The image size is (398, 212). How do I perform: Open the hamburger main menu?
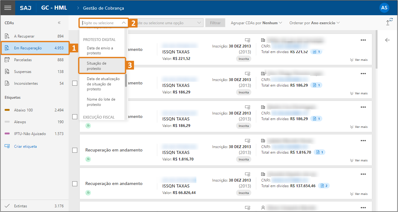[x=8, y=8]
